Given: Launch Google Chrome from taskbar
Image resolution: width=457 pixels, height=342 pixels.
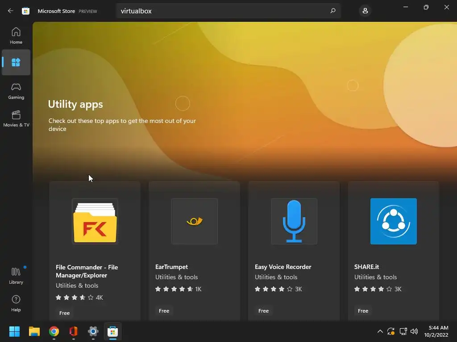Looking at the screenshot, I should [x=54, y=331].
